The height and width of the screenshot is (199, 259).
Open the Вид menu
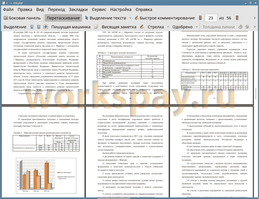click(40, 10)
